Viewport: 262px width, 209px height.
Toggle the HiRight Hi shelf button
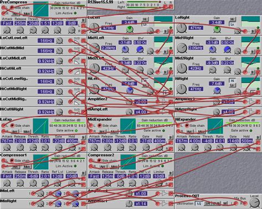point(232,81)
